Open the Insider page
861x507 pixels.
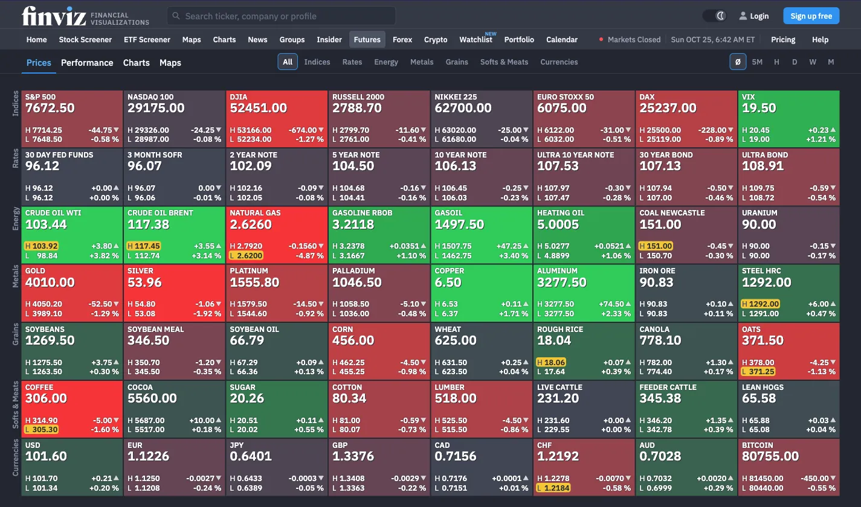(x=329, y=40)
